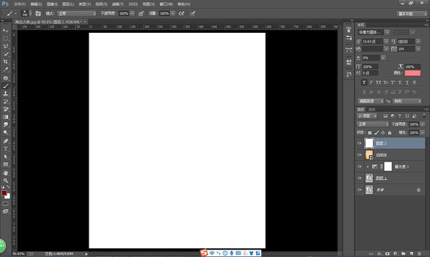Image resolution: width=430 pixels, height=257 pixels.
Task: Select the Pen tool
Action: pyautogui.click(x=5, y=141)
